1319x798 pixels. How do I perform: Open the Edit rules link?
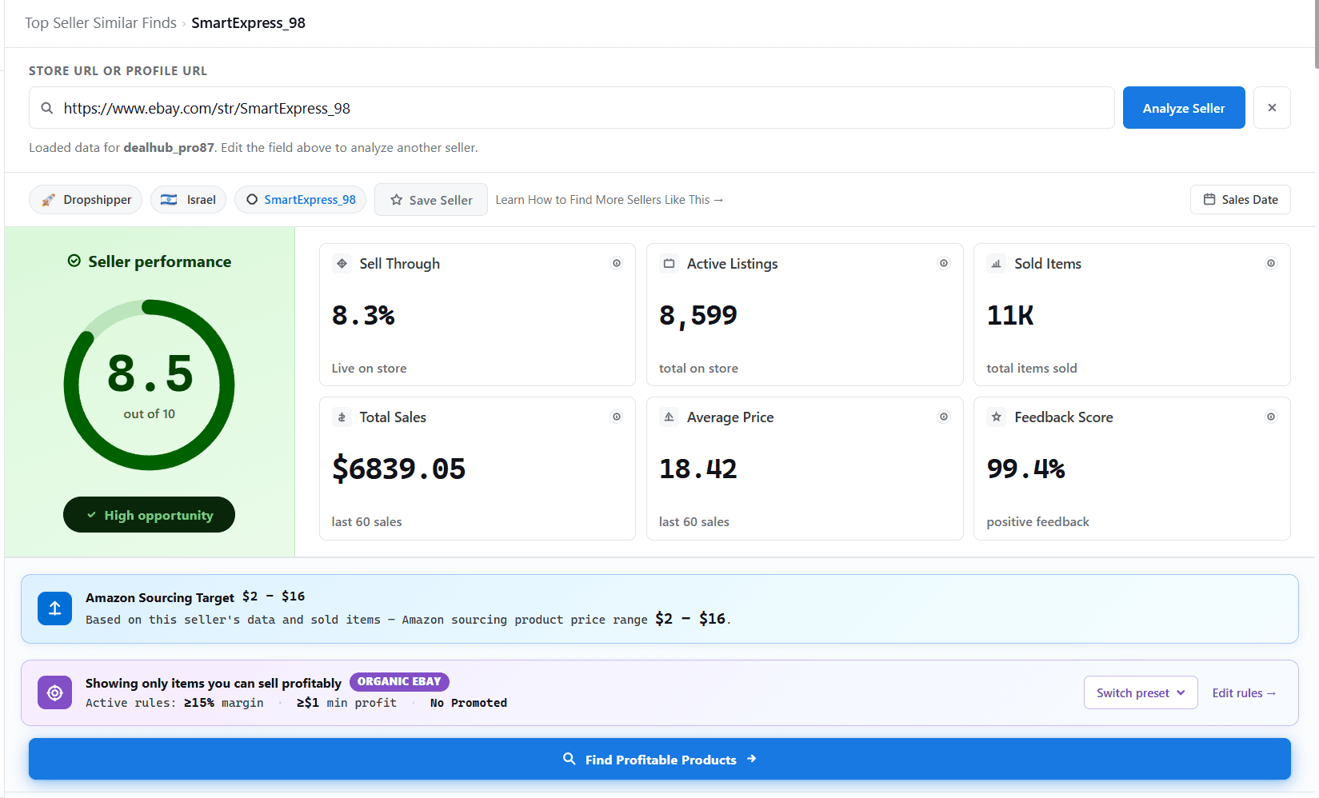tap(1244, 692)
